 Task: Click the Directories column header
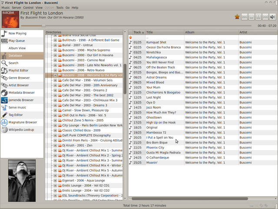click(x=84, y=32)
